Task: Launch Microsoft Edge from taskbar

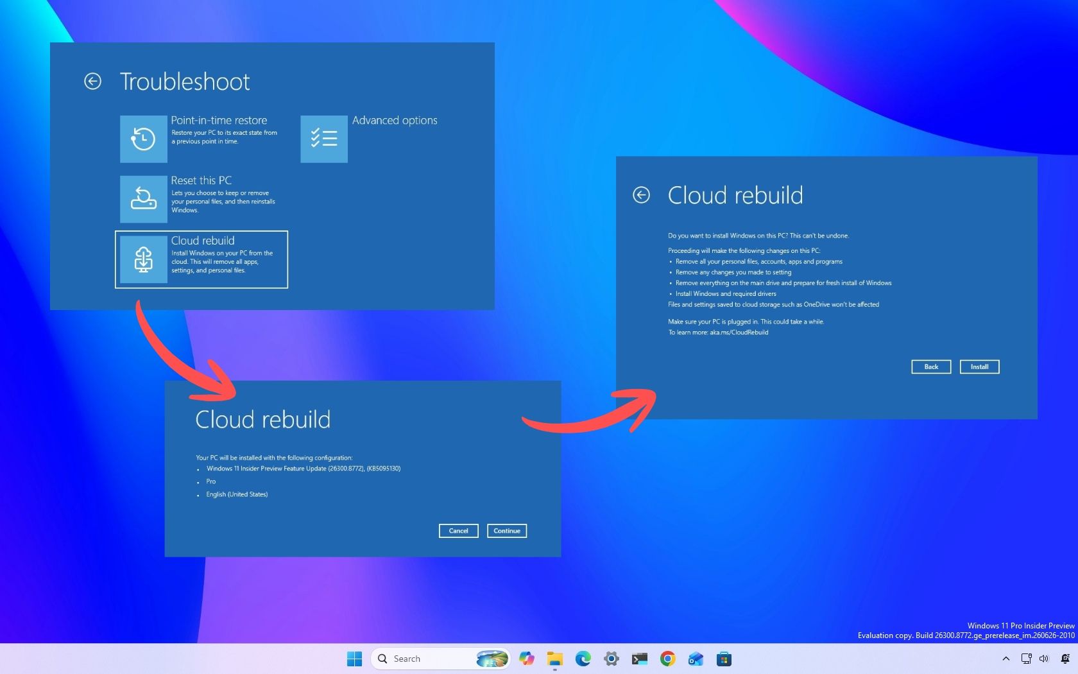Action: coord(583,659)
